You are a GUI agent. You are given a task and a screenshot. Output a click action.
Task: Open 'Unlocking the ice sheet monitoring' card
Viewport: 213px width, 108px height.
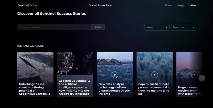point(35,75)
